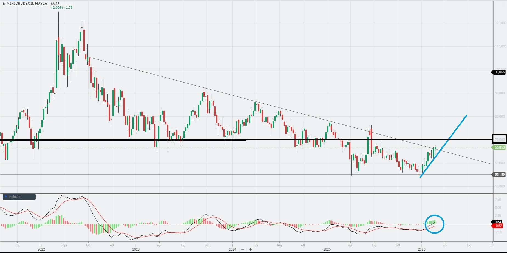Click the 2025 year label on time axis
The width and height of the screenshot is (507, 253).
click(x=327, y=249)
